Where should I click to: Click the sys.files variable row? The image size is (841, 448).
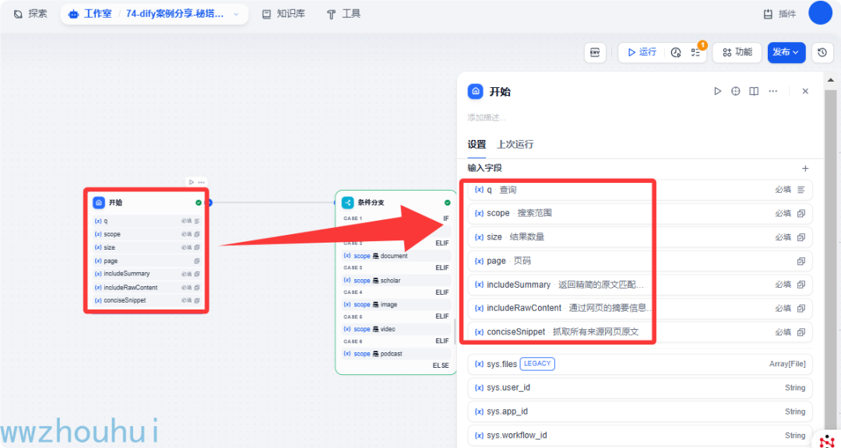click(640, 365)
